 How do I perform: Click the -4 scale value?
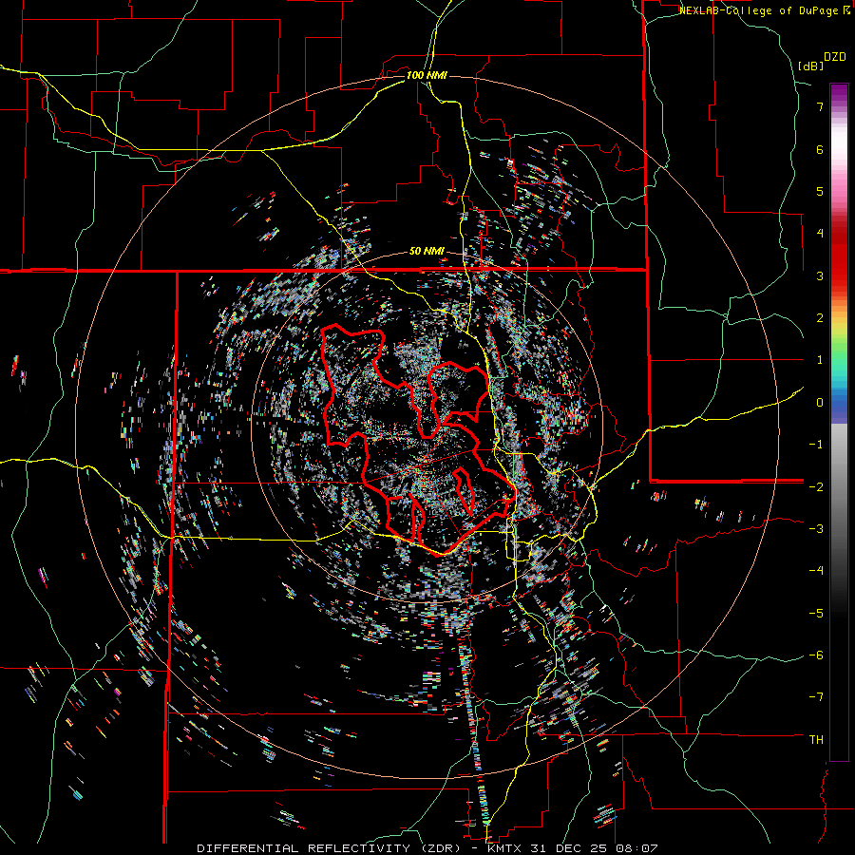tap(816, 571)
